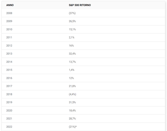
Task: Select the 2010 year cell
Action: tap(9, 29)
